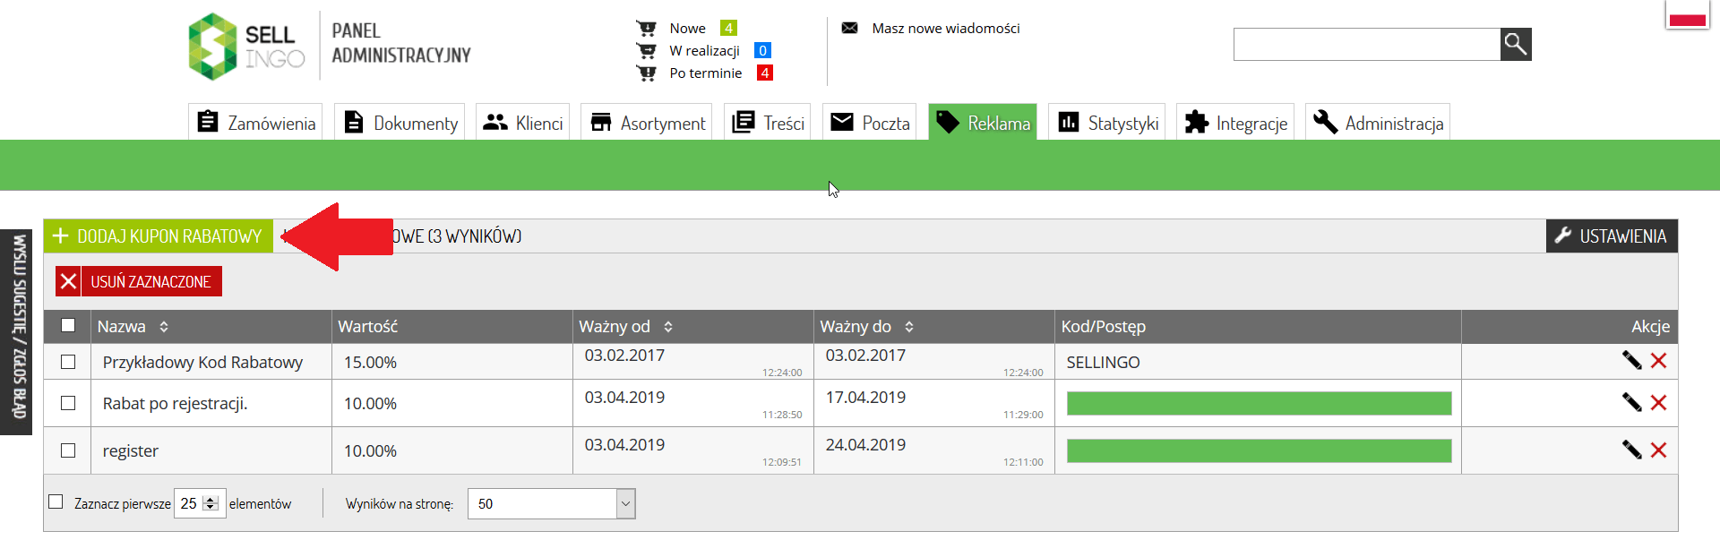
Task: Click the cart icon next to Nowe
Action: pyautogui.click(x=646, y=29)
